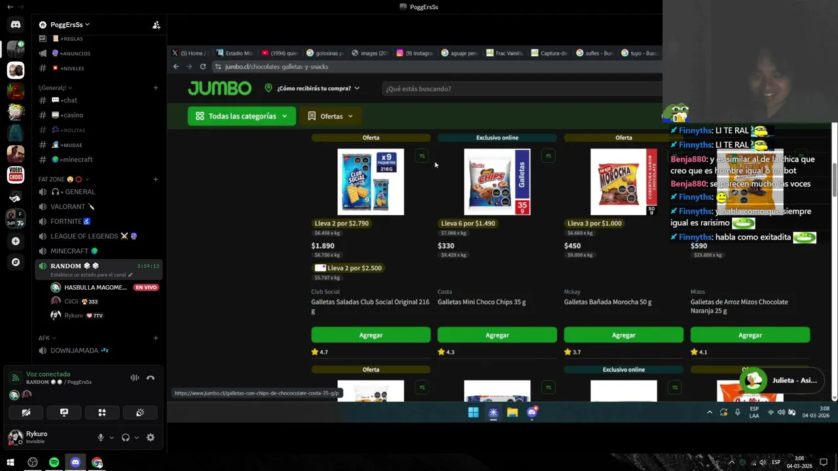
Task: Click the JUMBO logo on the streamed page
Action: point(219,88)
